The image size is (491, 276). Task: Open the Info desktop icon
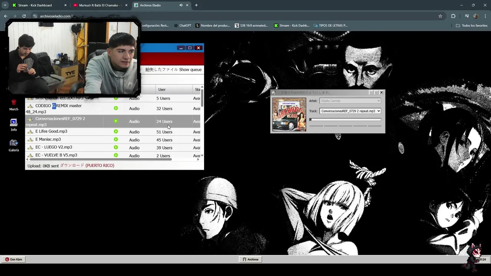[14, 125]
